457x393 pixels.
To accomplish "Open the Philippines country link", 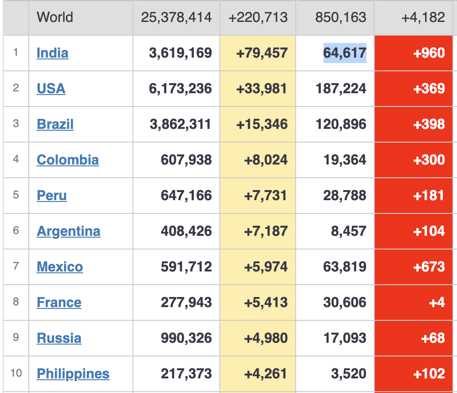I will [x=73, y=374].
